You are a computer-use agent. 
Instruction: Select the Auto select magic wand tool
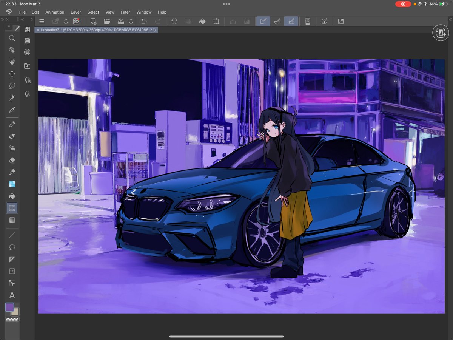(x=12, y=98)
